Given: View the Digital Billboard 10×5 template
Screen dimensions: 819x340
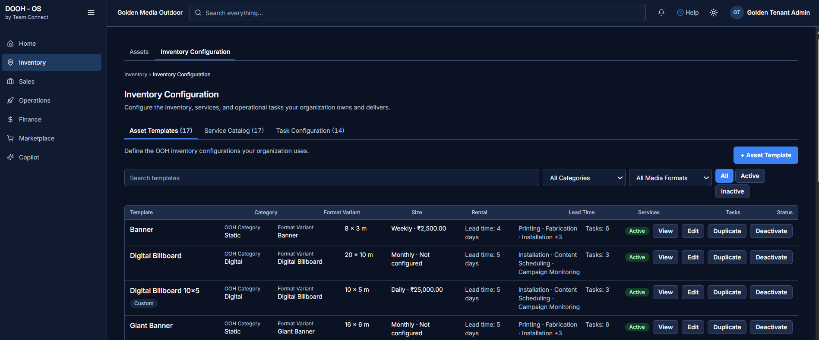Looking at the screenshot, I should pos(665,292).
